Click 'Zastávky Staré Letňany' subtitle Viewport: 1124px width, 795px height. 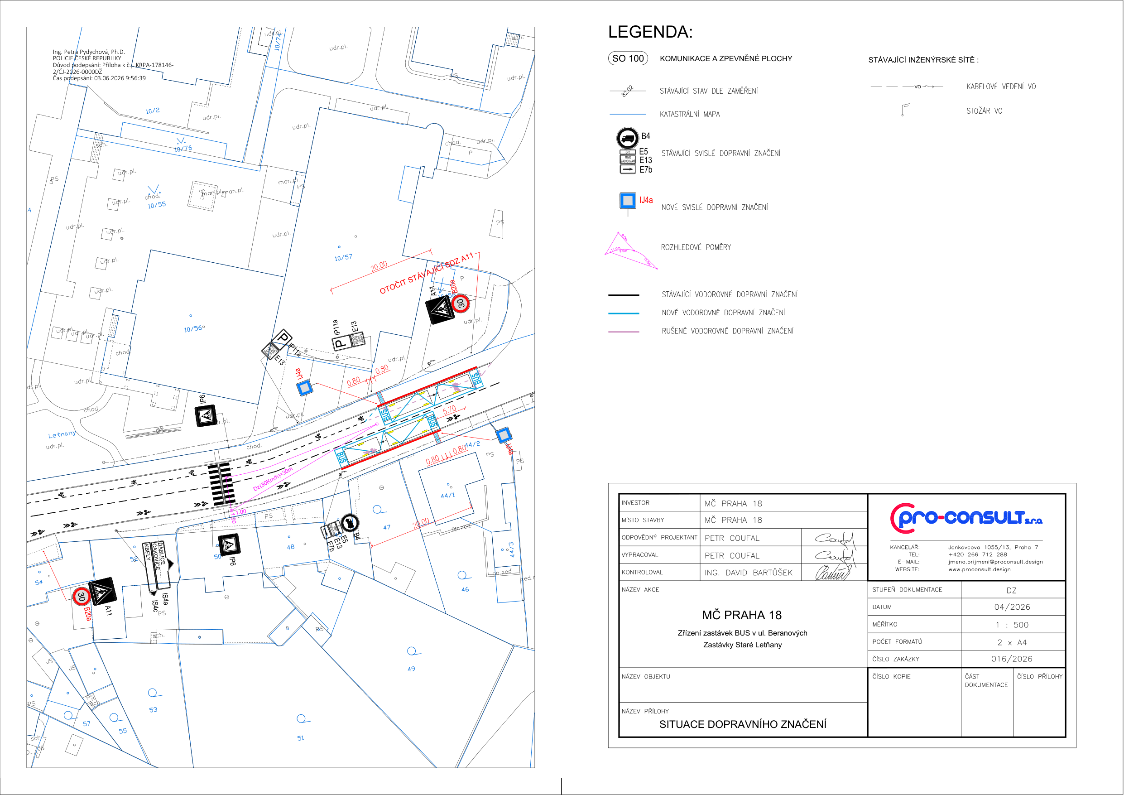click(742, 645)
